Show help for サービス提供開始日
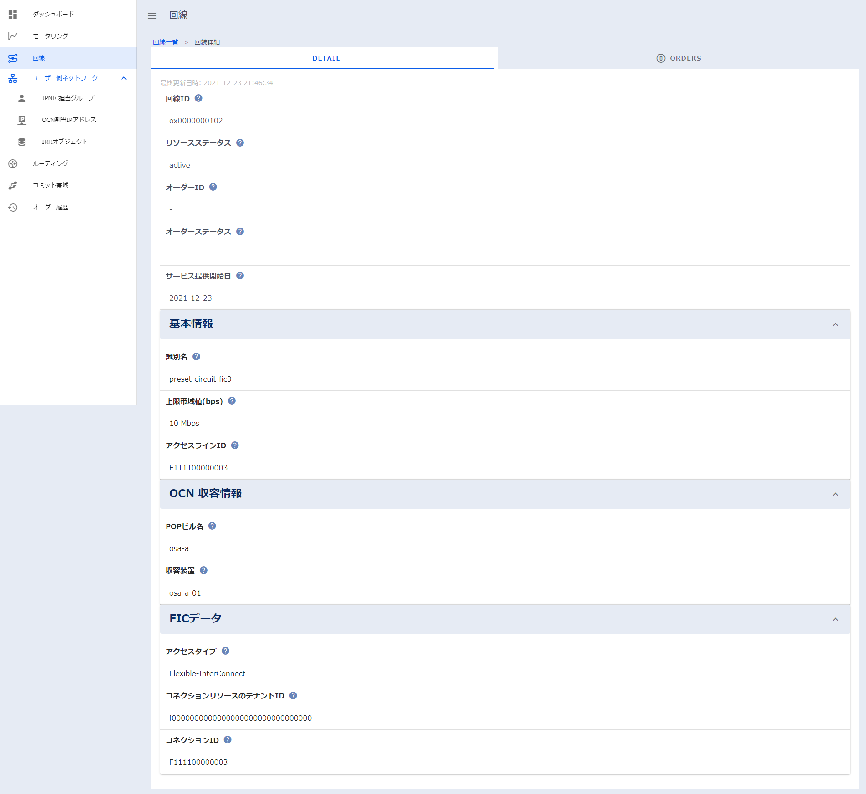Screen dimensions: 866x794 click(x=240, y=276)
